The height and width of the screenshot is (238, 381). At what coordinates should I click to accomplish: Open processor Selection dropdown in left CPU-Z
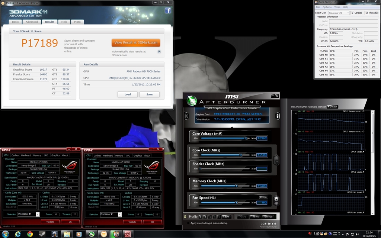click(28, 214)
